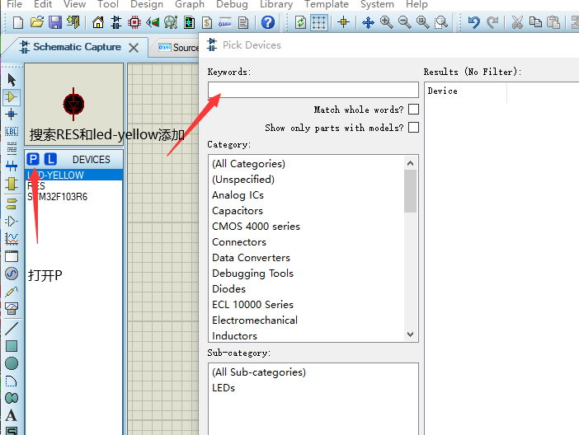The width and height of the screenshot is (579, 435).
Task: Open Bill of Materials icon
Action: 207,22
